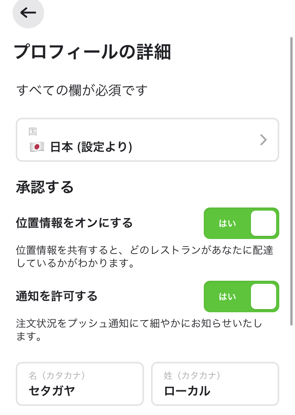The height and width of the screenshot is (415, 295).
Task: Tap the 通知を許可する label
Action: (57, 296)
